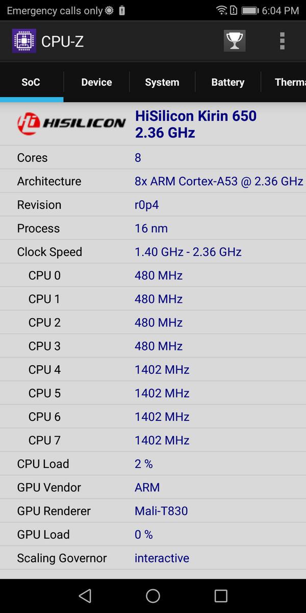Select the SoC tab
The width and height of the screenshot is (306, 613).
(31, 82)
